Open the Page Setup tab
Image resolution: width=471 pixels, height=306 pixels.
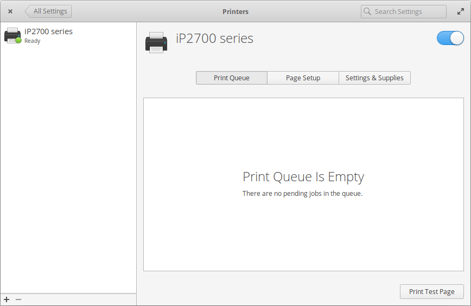click(x=303, y=78)
